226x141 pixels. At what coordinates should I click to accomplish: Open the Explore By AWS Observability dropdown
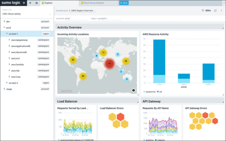(26, 14)
